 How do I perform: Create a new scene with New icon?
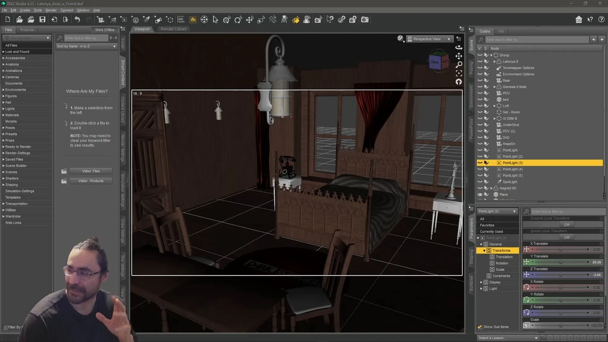point(8,19)
